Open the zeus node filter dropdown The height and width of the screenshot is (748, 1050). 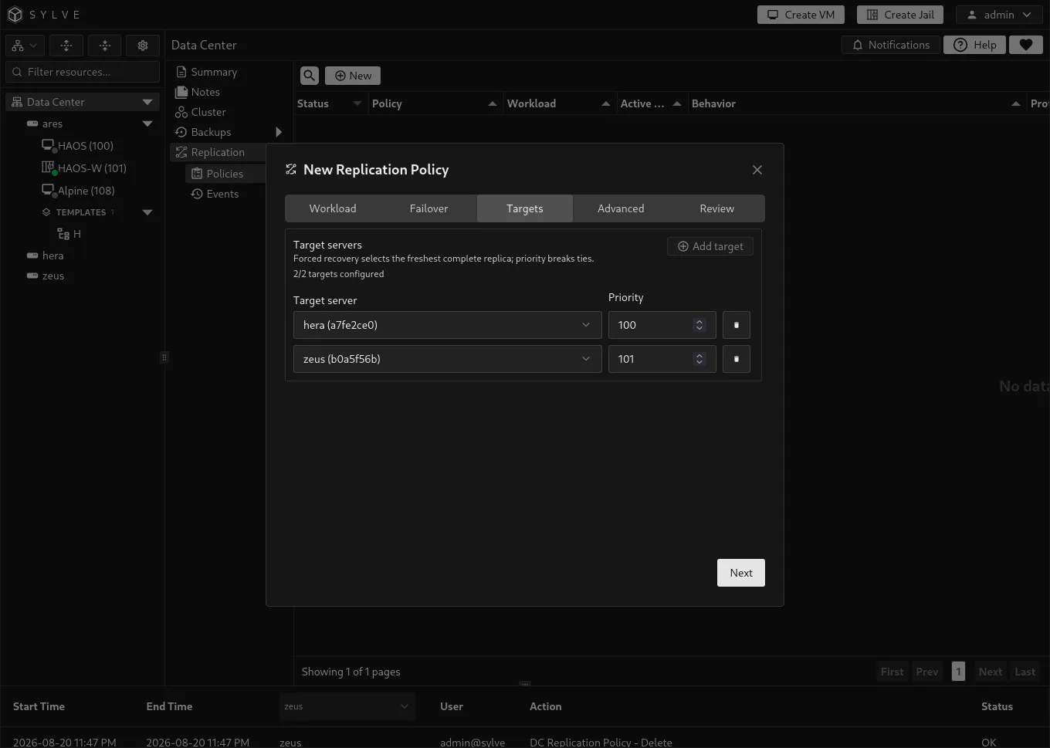click(x=347, y=706)
